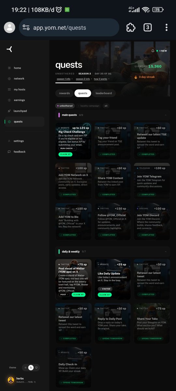Viewport: 176px width, 391px height.
Task: Open the browser three-dot menu
Action: coord(167,27)
